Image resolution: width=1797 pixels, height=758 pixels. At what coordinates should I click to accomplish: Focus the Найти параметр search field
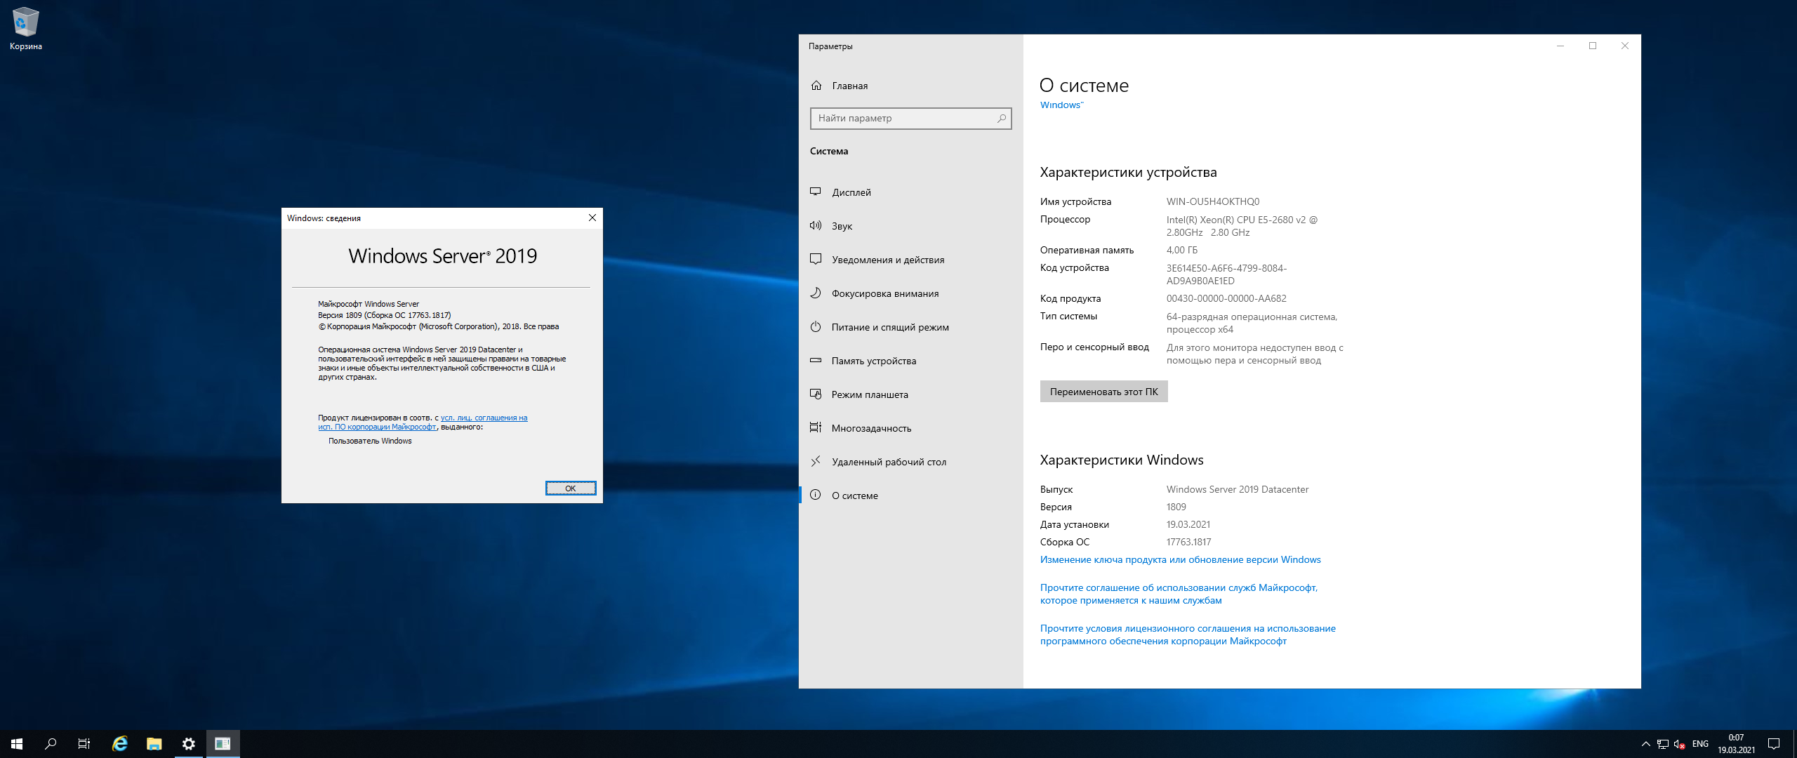910,118
